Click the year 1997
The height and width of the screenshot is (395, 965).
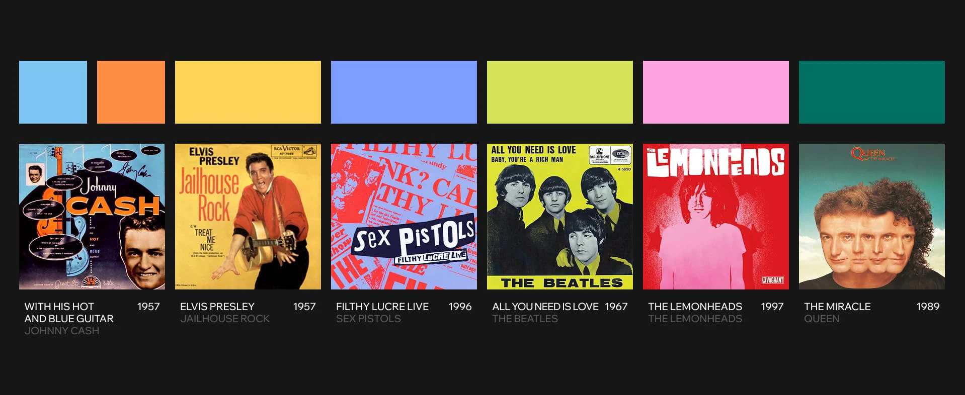coord(772,307)
